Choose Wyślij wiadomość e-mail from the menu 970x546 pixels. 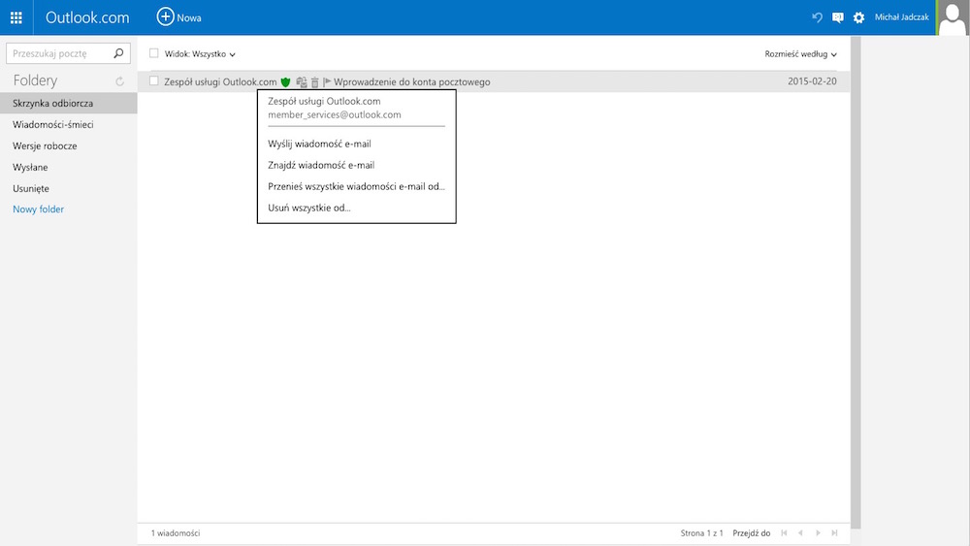[319, 144]
